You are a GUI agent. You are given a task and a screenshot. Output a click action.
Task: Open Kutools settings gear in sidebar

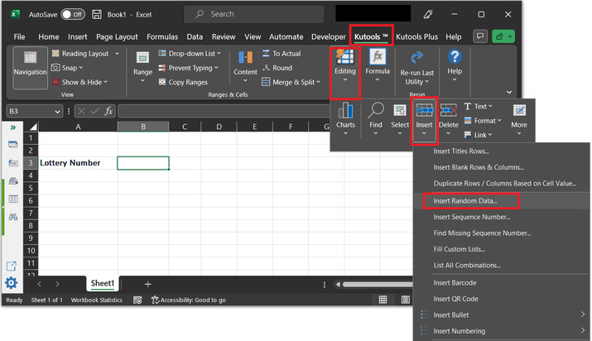[12, 282]
